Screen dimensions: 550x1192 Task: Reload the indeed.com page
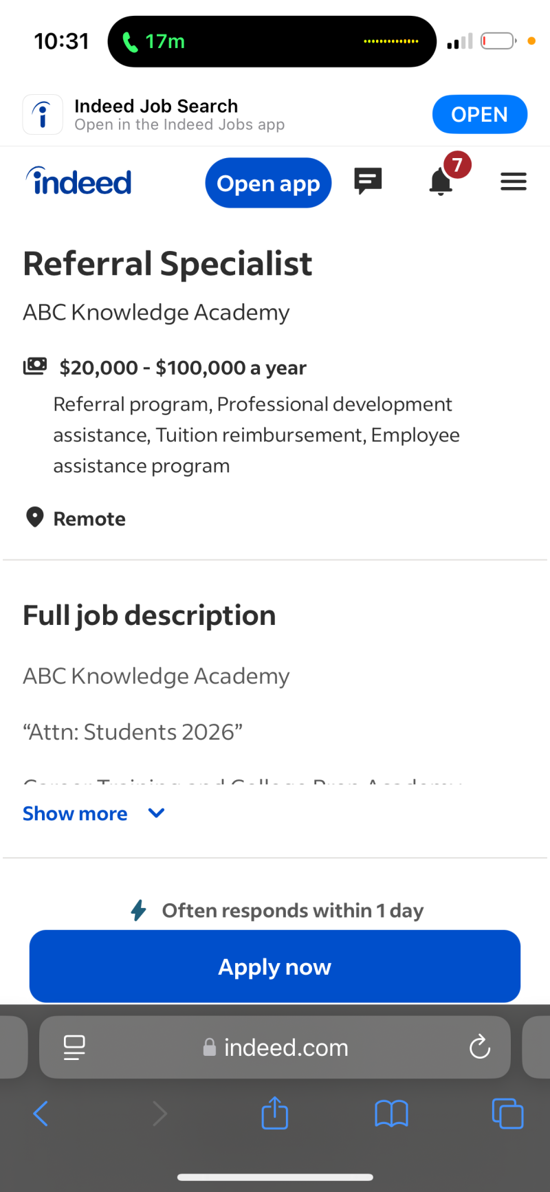tap(479, 1047)
